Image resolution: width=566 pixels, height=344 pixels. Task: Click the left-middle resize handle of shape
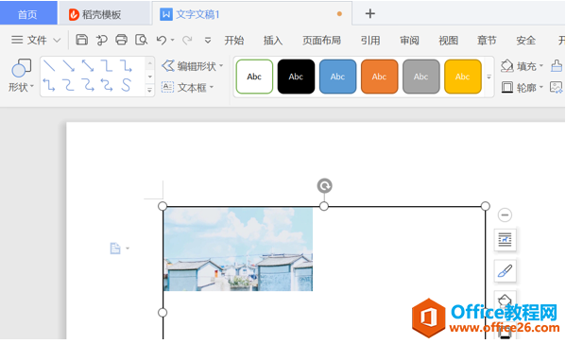[x=163, y=313]
